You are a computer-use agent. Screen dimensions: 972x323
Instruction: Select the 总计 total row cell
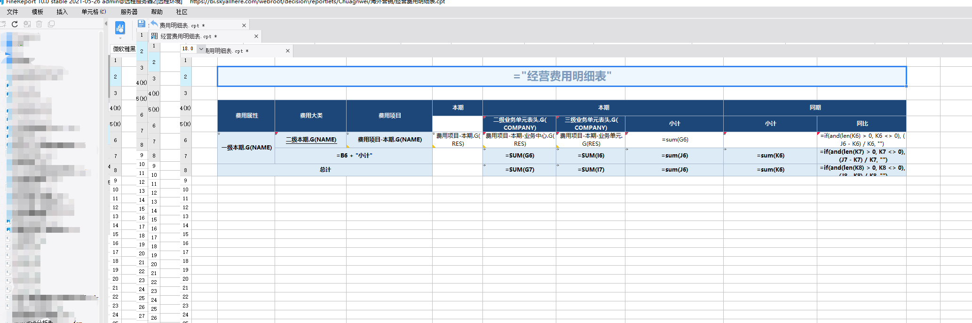[324, 170]
